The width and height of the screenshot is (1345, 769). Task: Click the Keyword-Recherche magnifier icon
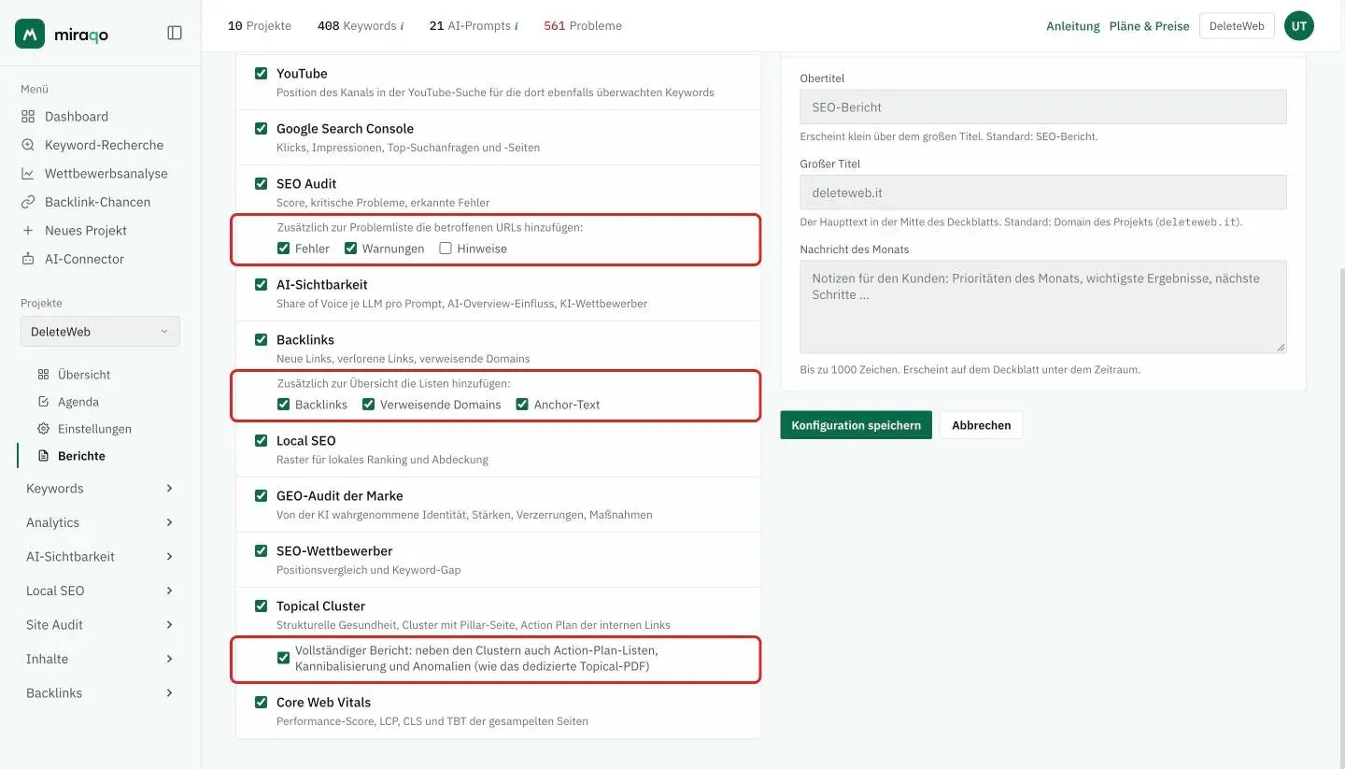point(28,145)
